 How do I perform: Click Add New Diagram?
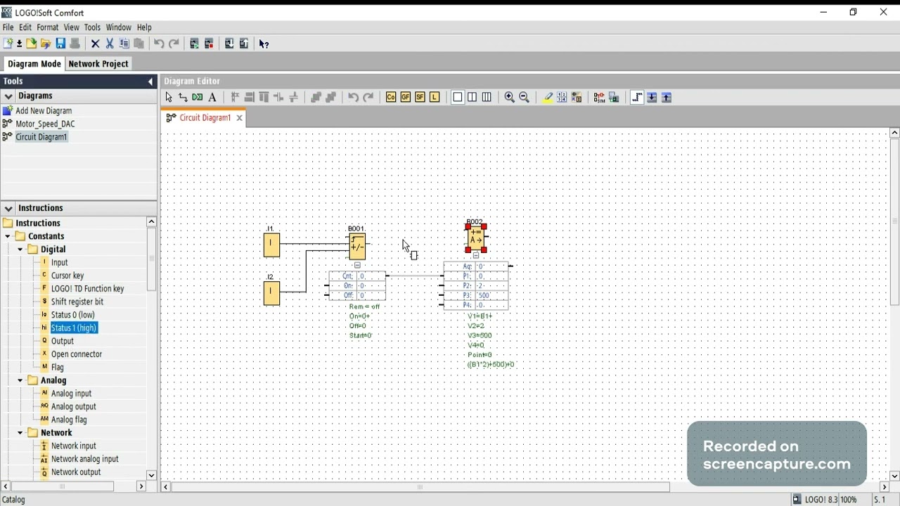point(44,111)
